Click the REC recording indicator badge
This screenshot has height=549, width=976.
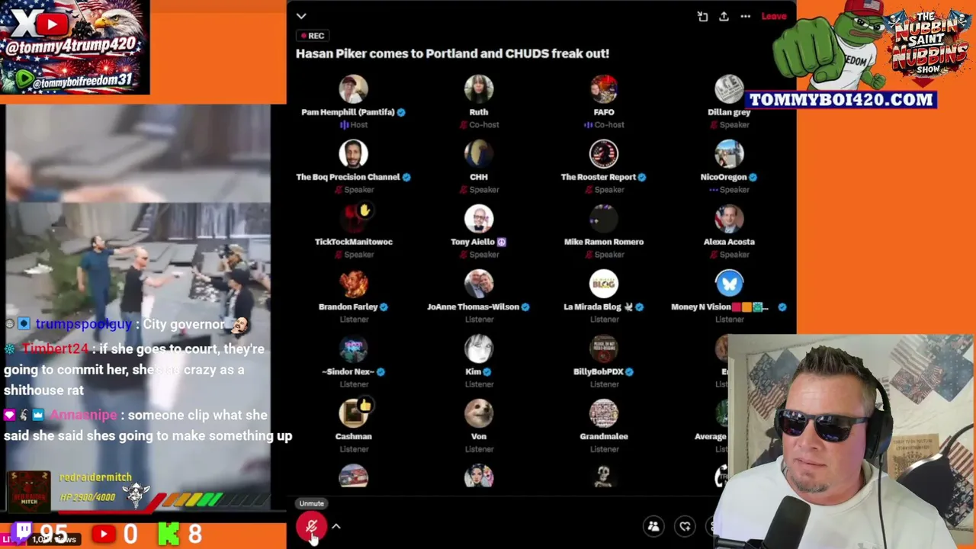point(313,36)
